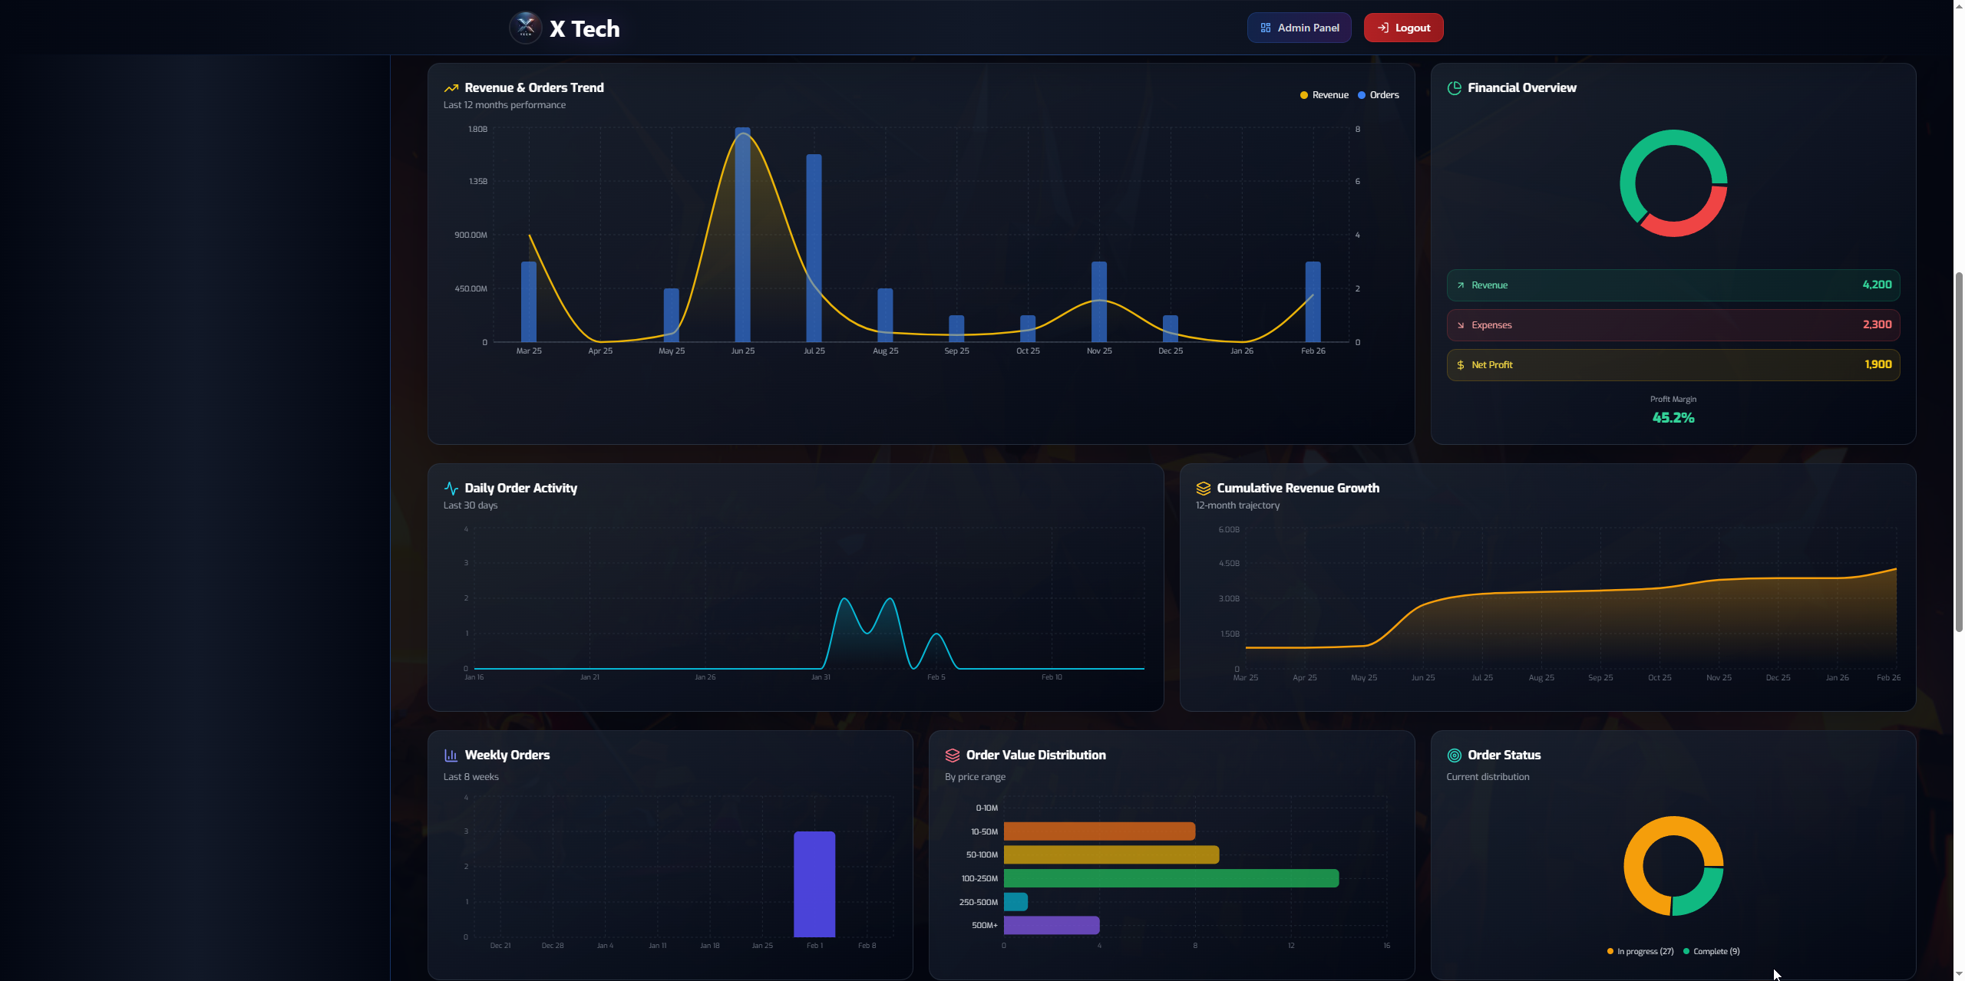Click the By price range subtitle
This screenshot has width=1965, height=981.
tap(975, 777)
